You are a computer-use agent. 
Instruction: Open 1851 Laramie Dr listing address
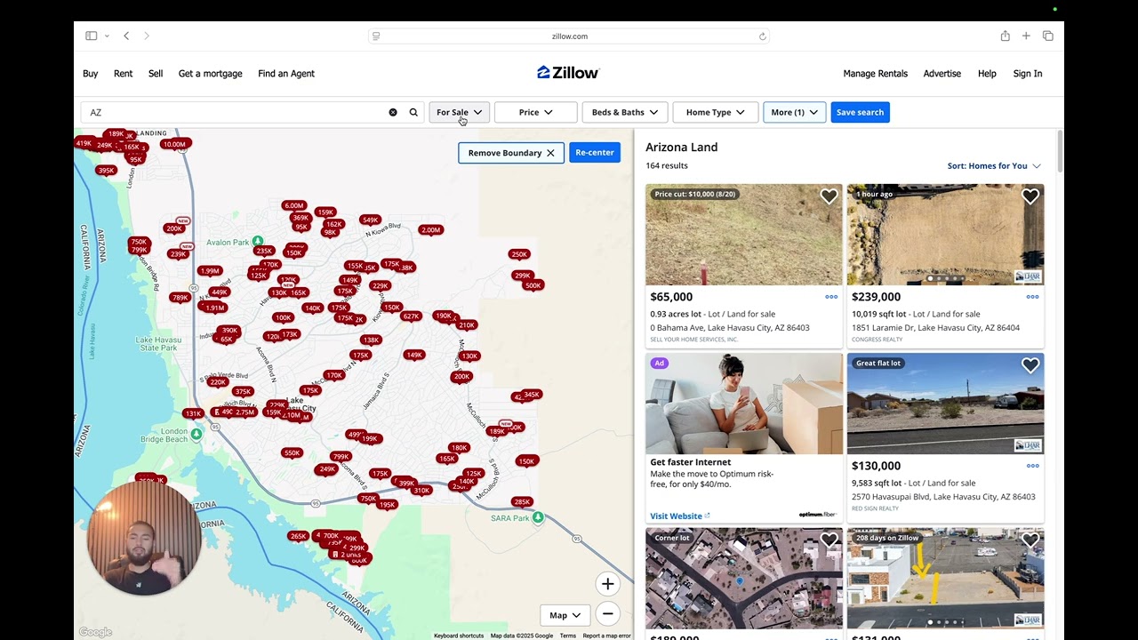click(x=935, y=328)
